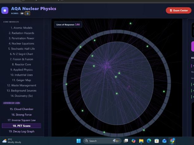The height and width of the screenshot is (145, 194).
Task: Go to 11. Geiger Map
Action: [x=22, y=80]
